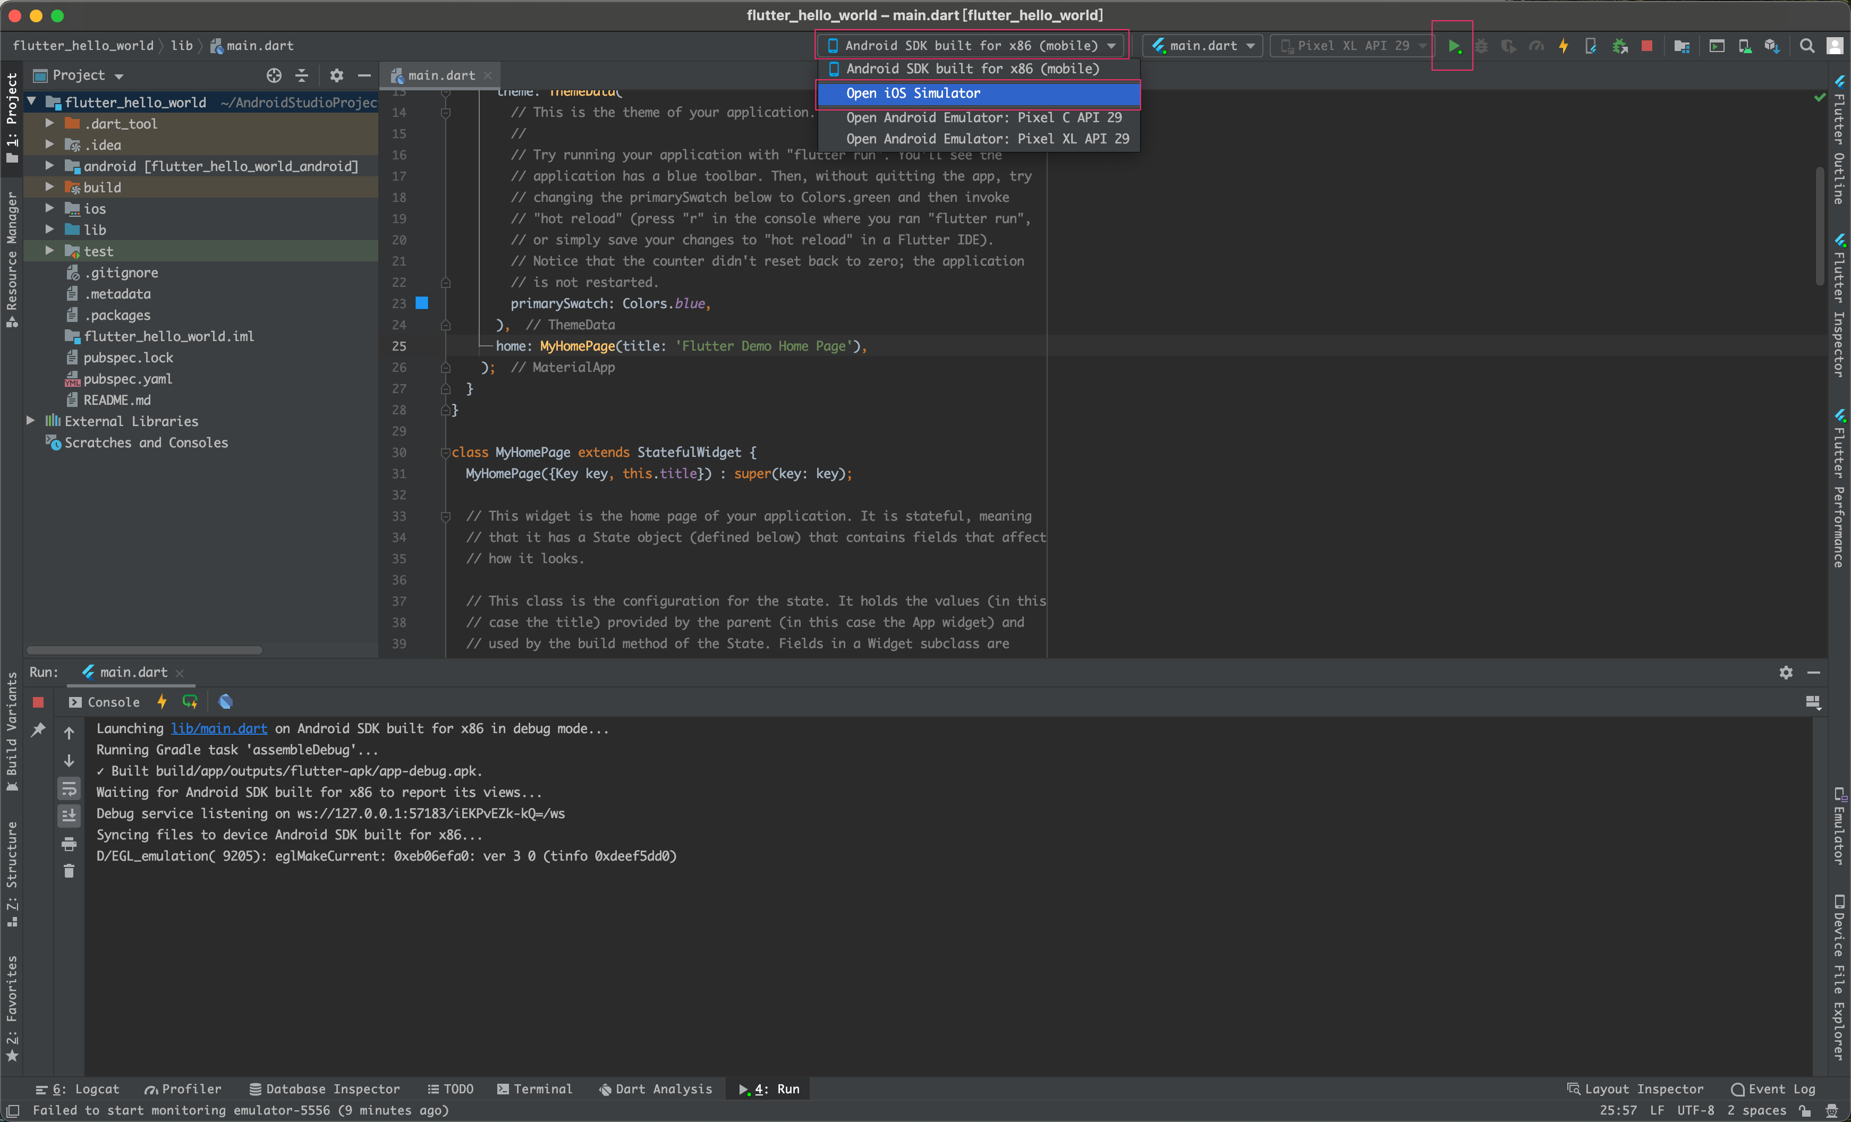Hide the Project panel with minus icon
Viewport: 1851px width, 1122px height.
pyautogui.click(x=364, y=75)
